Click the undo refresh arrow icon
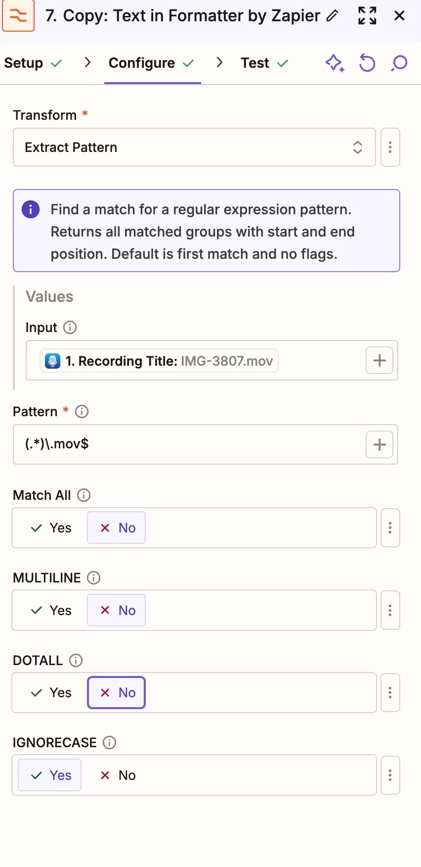The height and width of the screenshot is (867, 421). [x=367, y=63]
